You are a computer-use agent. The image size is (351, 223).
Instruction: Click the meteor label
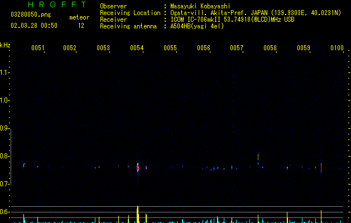79,17
